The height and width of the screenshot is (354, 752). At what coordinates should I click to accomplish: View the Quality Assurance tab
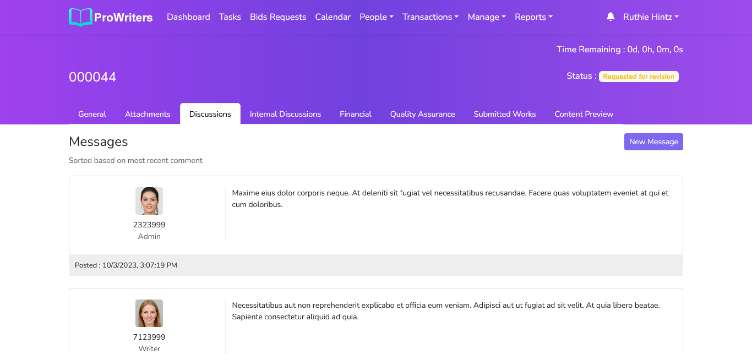[422, 114]
